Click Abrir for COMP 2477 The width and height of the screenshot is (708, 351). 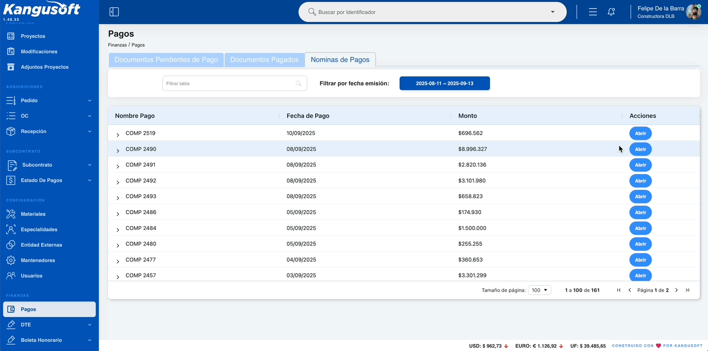tap(640, 260)
